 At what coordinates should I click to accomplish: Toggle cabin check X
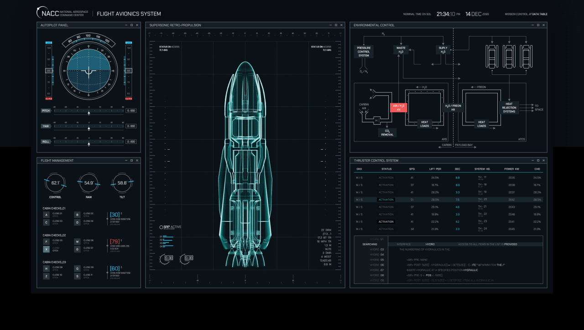[x=46, y=249]
